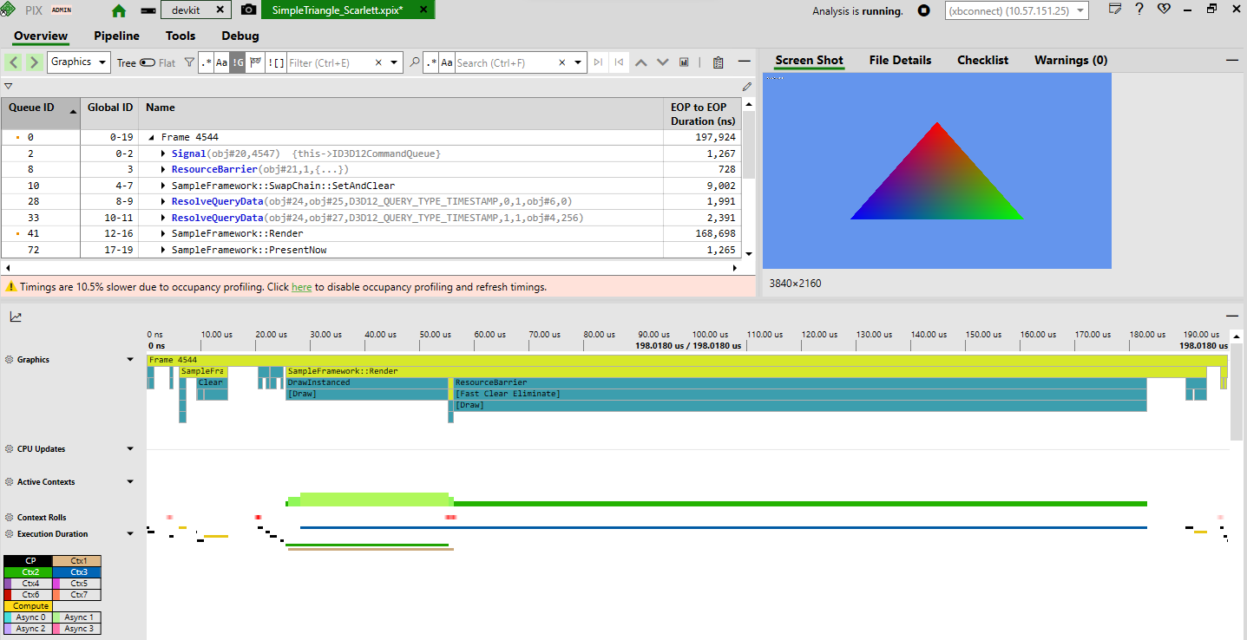Open the File Details tab
The height and width of the screenshot is (640, 1247).
pyautogui.click(x=900, y=60)
